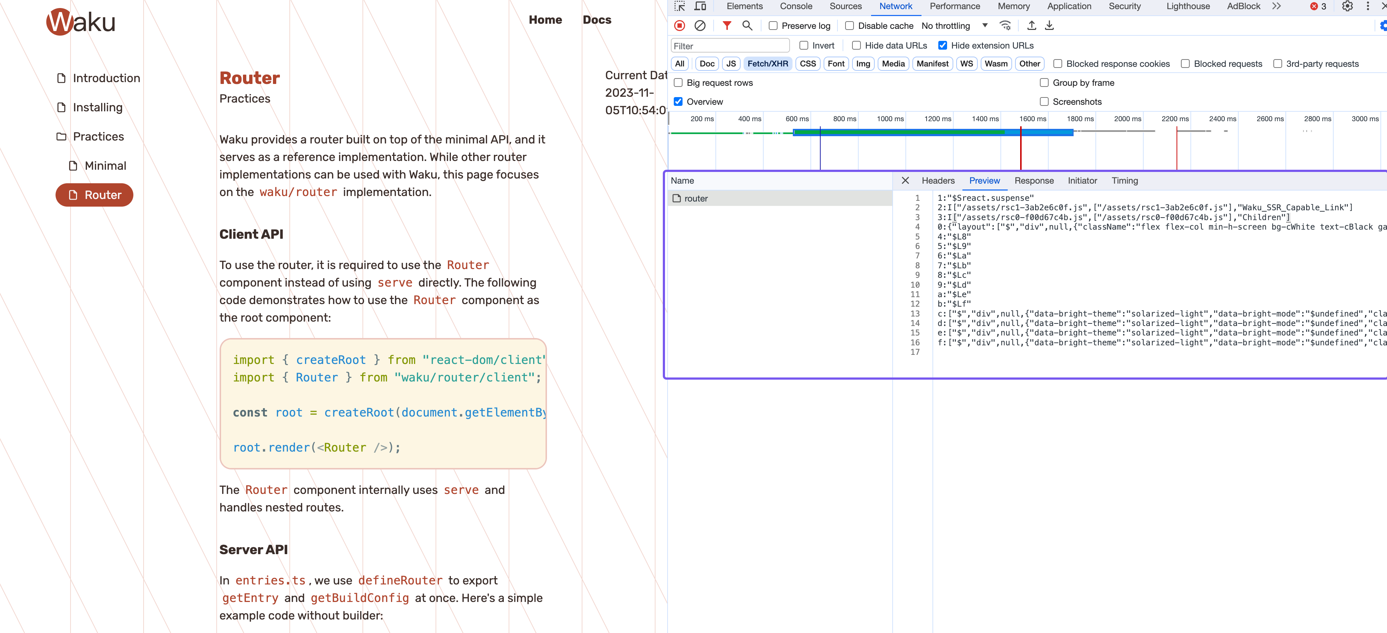The width and height of the screenshot is (1387, 633).
Task: Switch to the Response tab
Action: point(1034,181)
